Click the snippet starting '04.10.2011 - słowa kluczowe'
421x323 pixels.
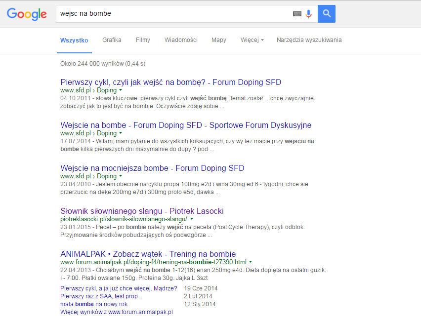tap(187, 102)
